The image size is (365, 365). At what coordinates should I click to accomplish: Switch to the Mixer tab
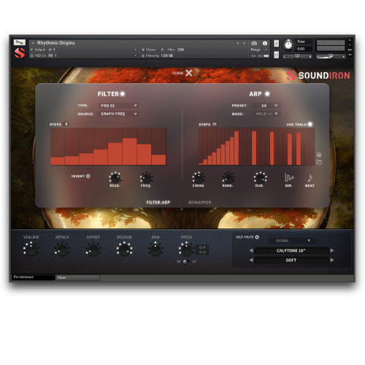coord(78,277)
